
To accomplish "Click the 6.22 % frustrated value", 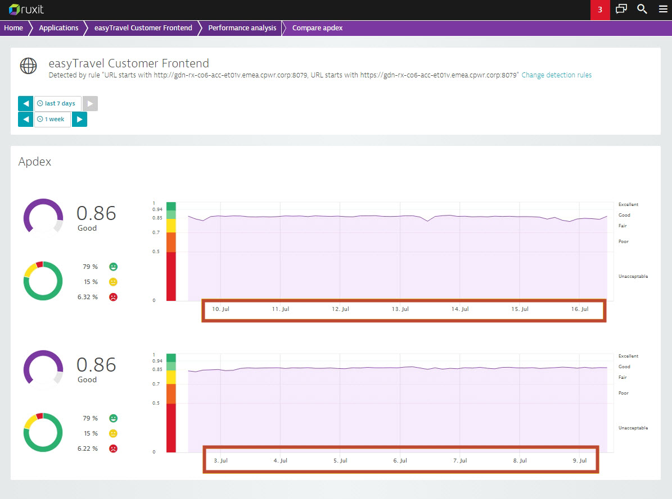I will [x=87, y=448].
